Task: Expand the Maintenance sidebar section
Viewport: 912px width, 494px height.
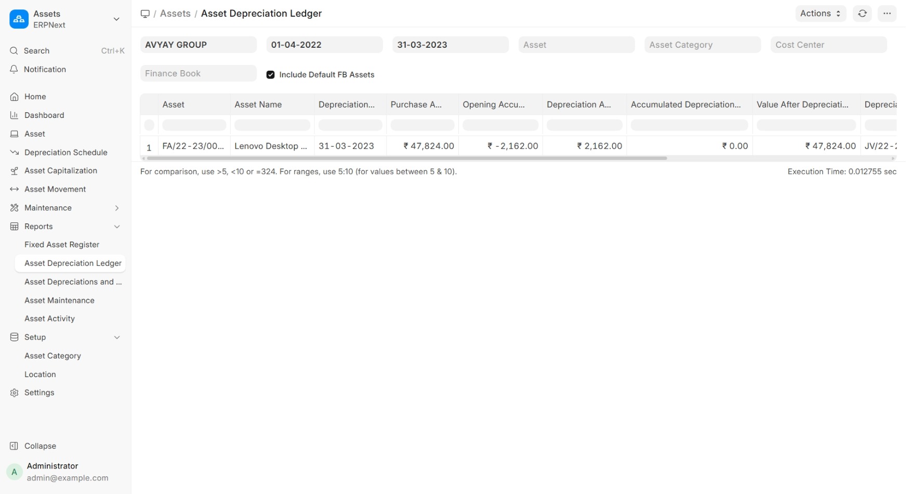Action: click(x=117, y=208)
